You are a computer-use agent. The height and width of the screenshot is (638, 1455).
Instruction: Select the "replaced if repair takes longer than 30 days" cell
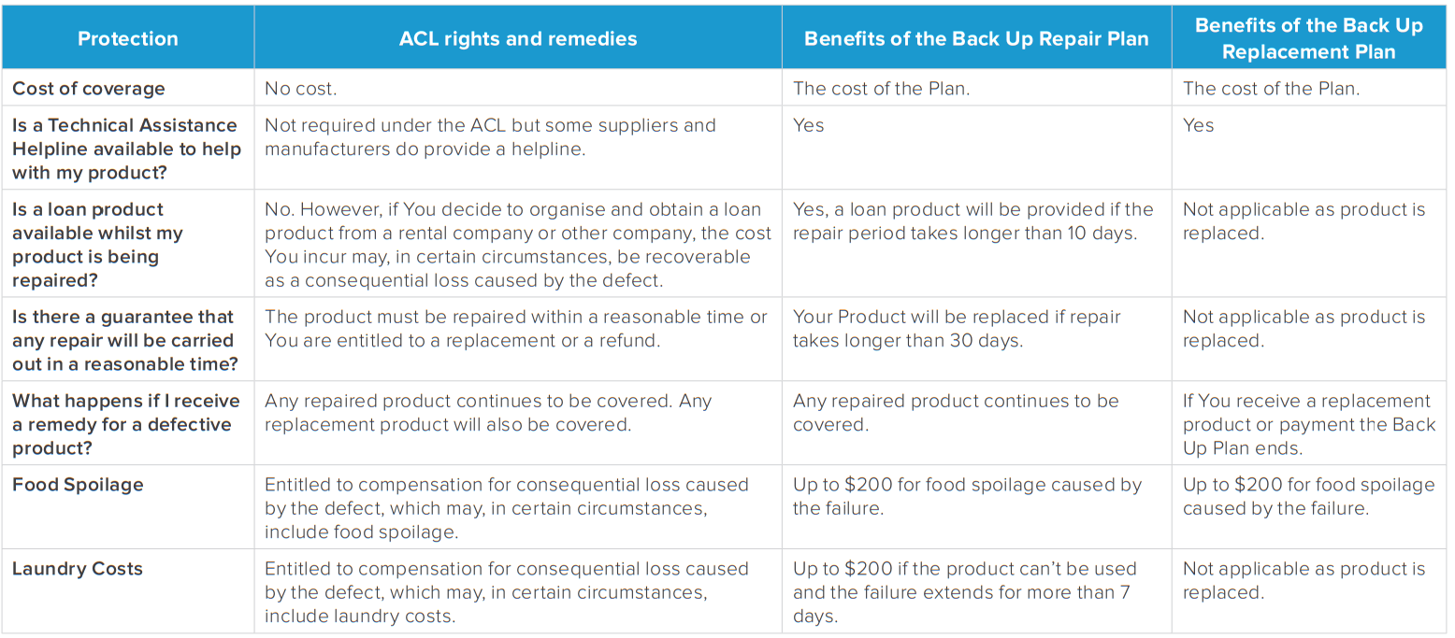point(956,329)
